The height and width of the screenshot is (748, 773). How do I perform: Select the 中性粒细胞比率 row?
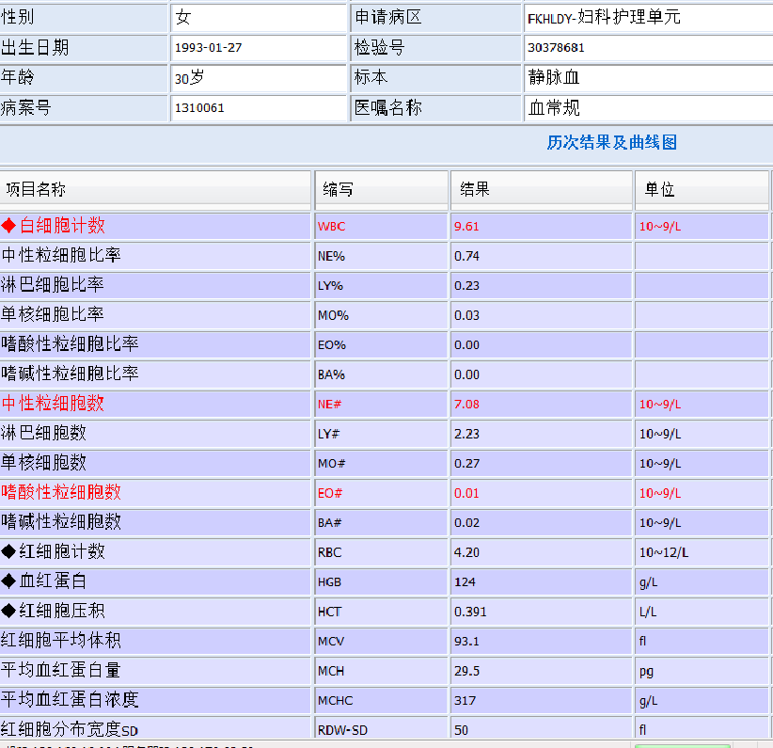coord(155,256)
